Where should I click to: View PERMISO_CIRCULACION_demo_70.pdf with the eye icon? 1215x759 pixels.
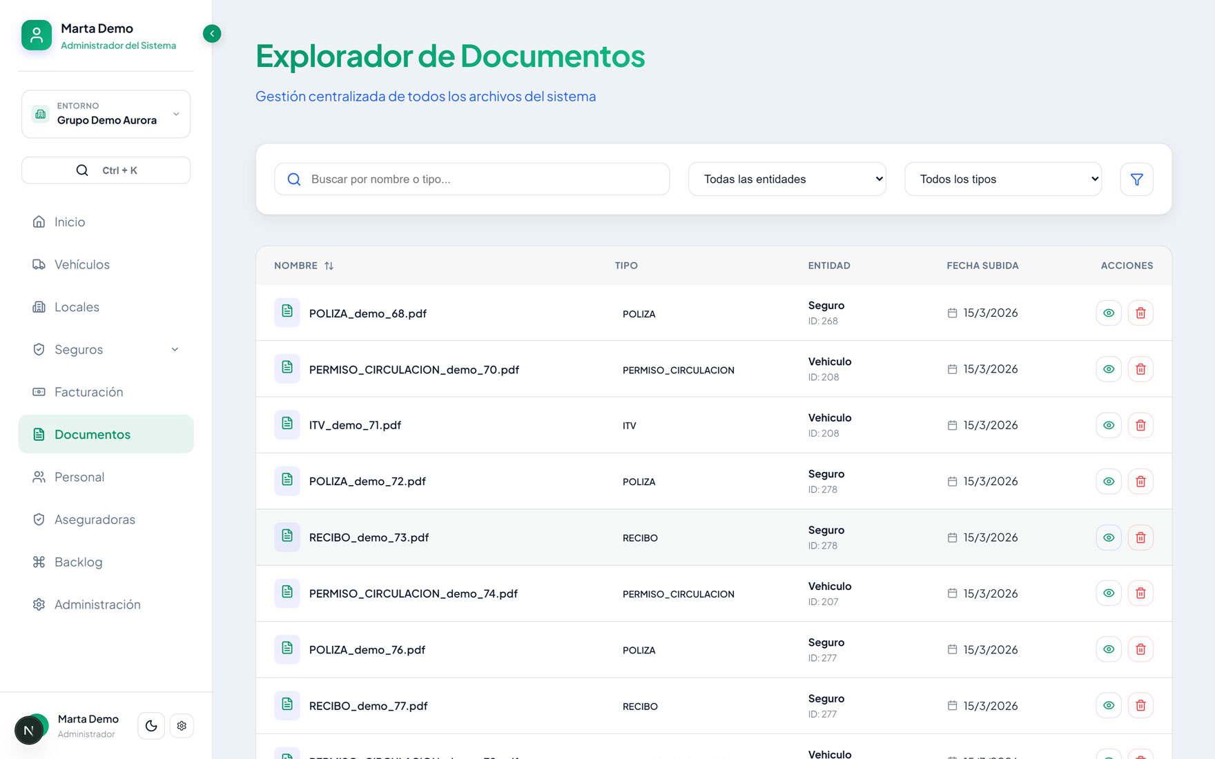(1109, 369)
